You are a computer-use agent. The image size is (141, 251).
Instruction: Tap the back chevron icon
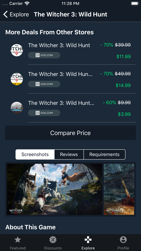[5, 14]
